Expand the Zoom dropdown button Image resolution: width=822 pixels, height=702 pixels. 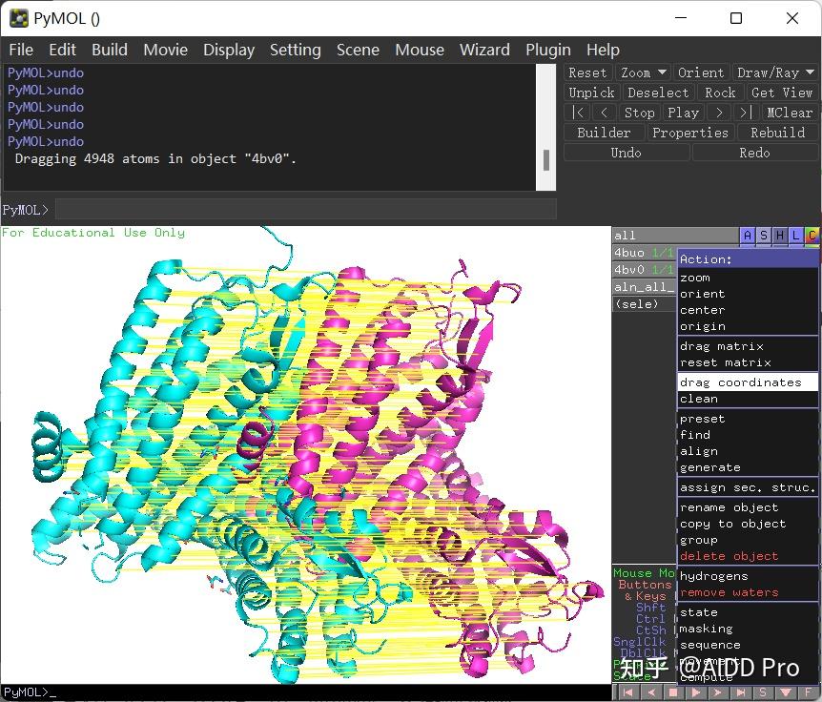pos(643,72)
